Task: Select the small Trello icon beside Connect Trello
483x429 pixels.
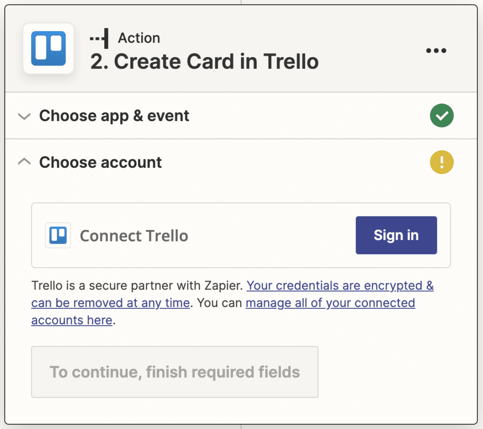Action: point(58,235)
